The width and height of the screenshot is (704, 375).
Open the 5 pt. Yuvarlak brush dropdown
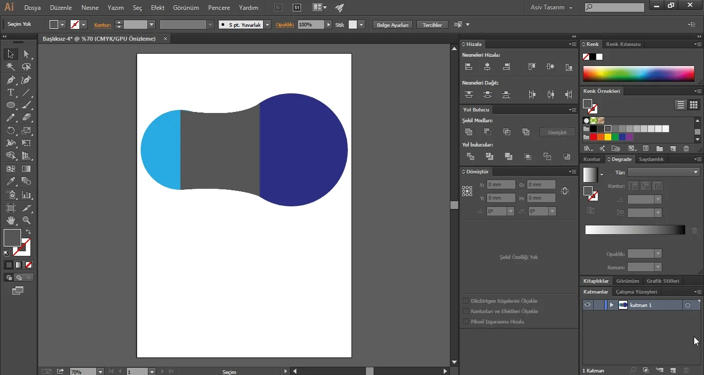267,25
